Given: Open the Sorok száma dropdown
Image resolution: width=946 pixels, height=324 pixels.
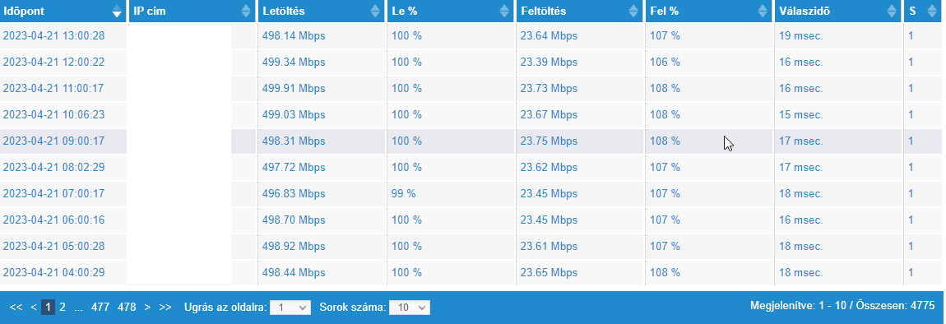Looking at the screenshot, I should [410, 307].
